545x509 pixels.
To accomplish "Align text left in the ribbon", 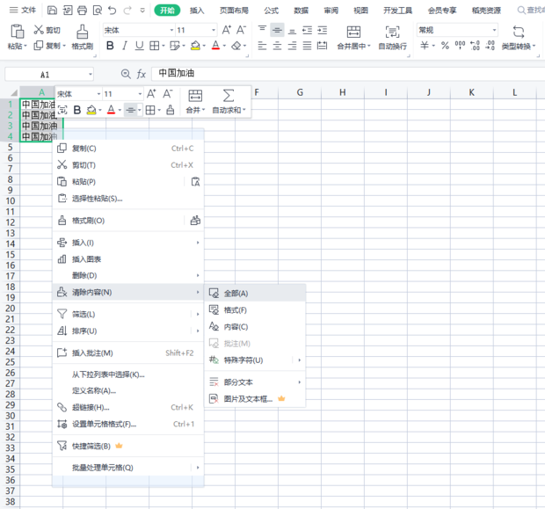I will [262, 46].
